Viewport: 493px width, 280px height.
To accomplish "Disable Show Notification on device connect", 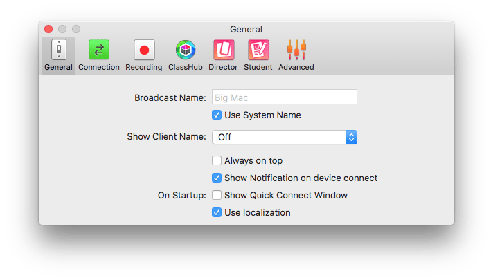I will (x=217, y=178).
